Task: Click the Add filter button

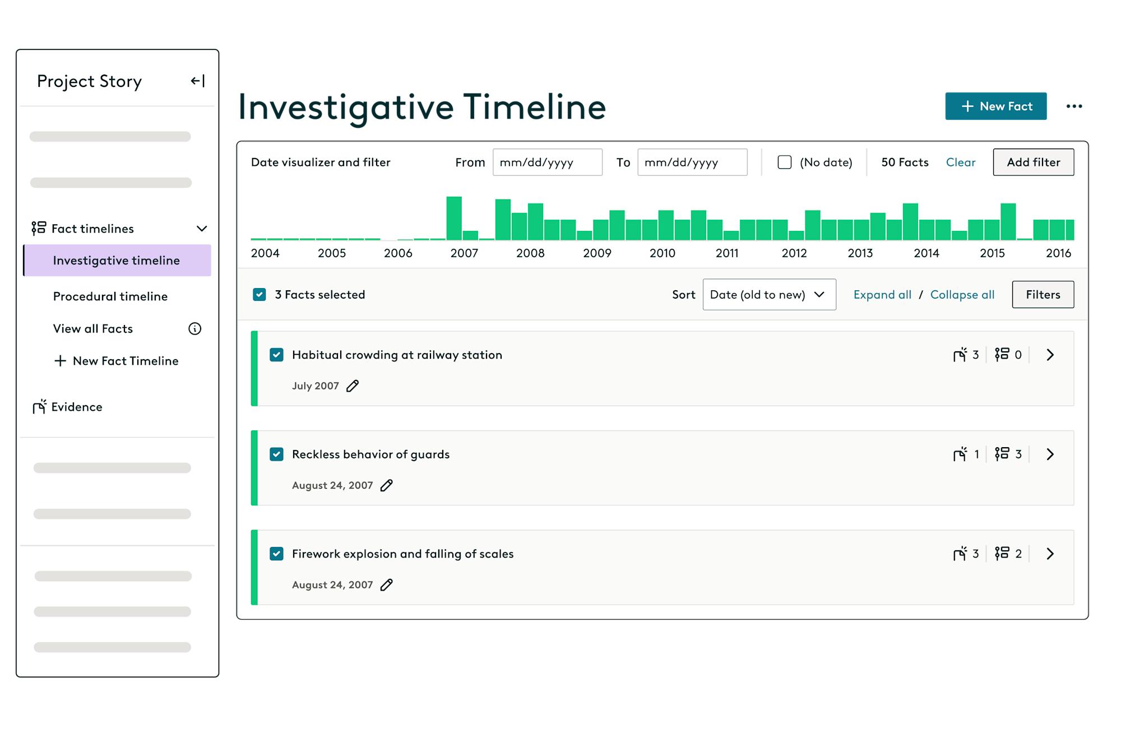Action: [x=1034, y=163]
